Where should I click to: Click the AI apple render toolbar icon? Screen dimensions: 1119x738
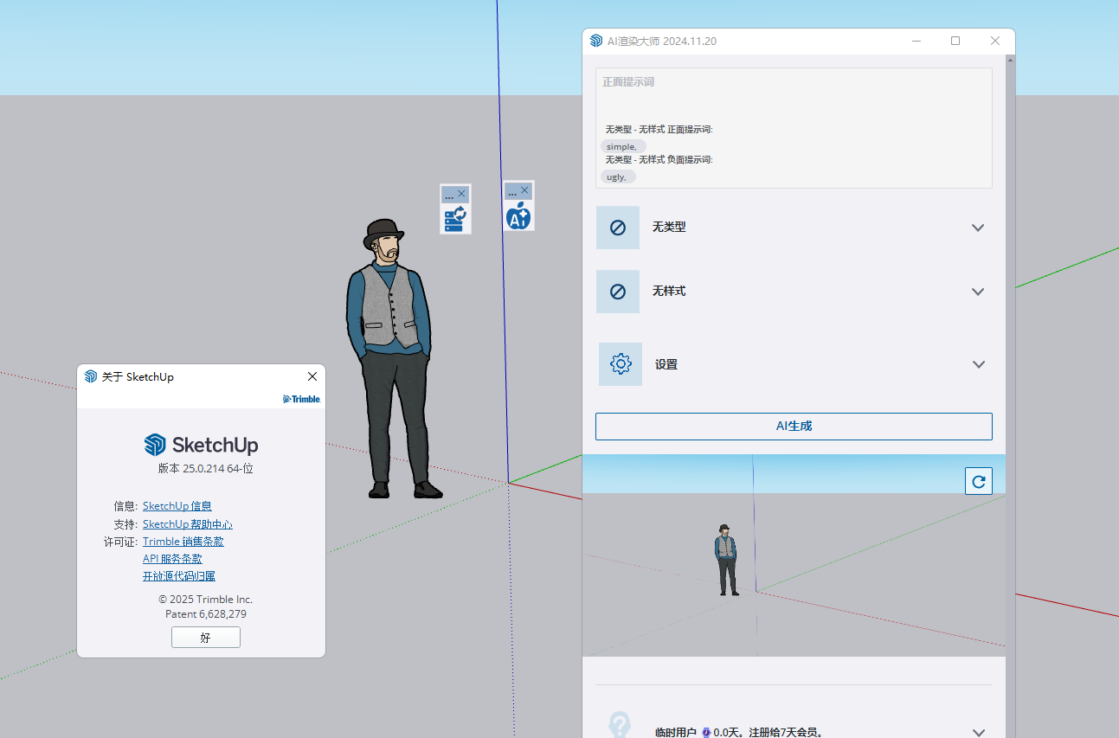point(518,216)
